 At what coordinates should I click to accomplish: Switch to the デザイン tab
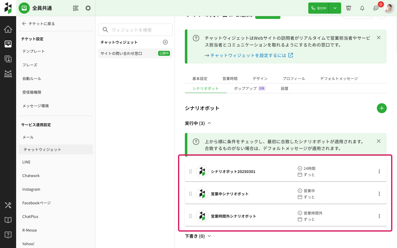coord(260,79)
